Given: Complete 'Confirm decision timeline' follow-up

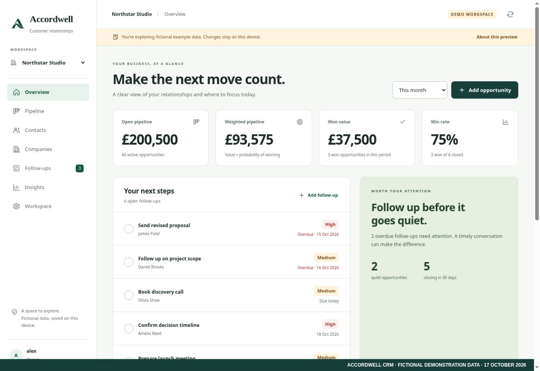Looking at the screenshot, I should coord(129,329).
